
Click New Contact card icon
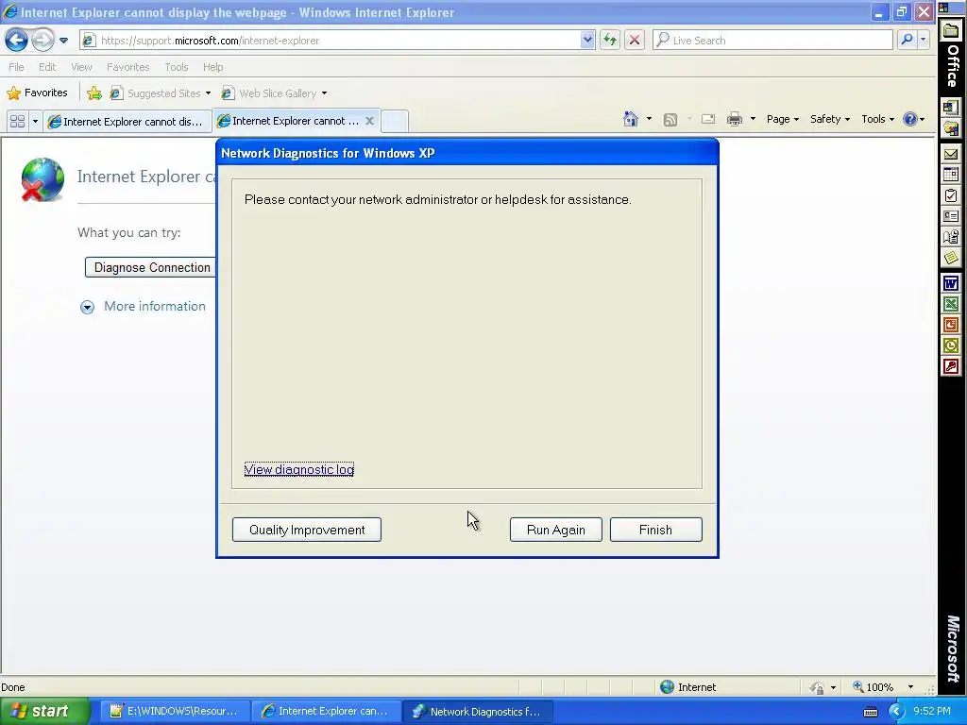coord(951,216)
